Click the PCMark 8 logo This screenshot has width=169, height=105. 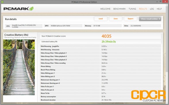pos(18,9)
